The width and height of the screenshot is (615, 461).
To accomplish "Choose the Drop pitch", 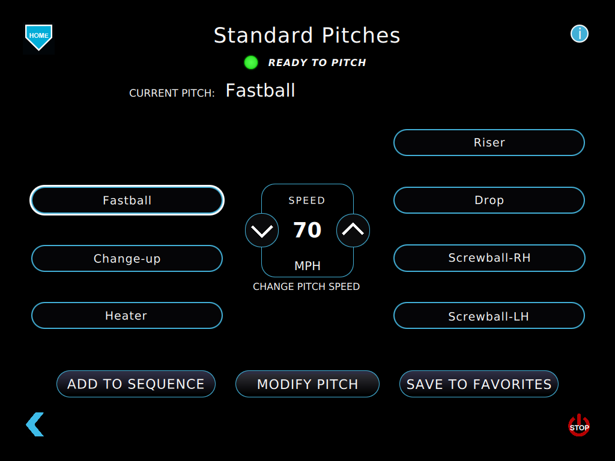I will tap(489, 200).
